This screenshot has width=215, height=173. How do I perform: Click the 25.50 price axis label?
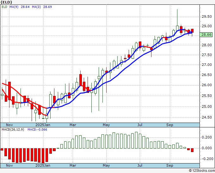click(207, 96)
